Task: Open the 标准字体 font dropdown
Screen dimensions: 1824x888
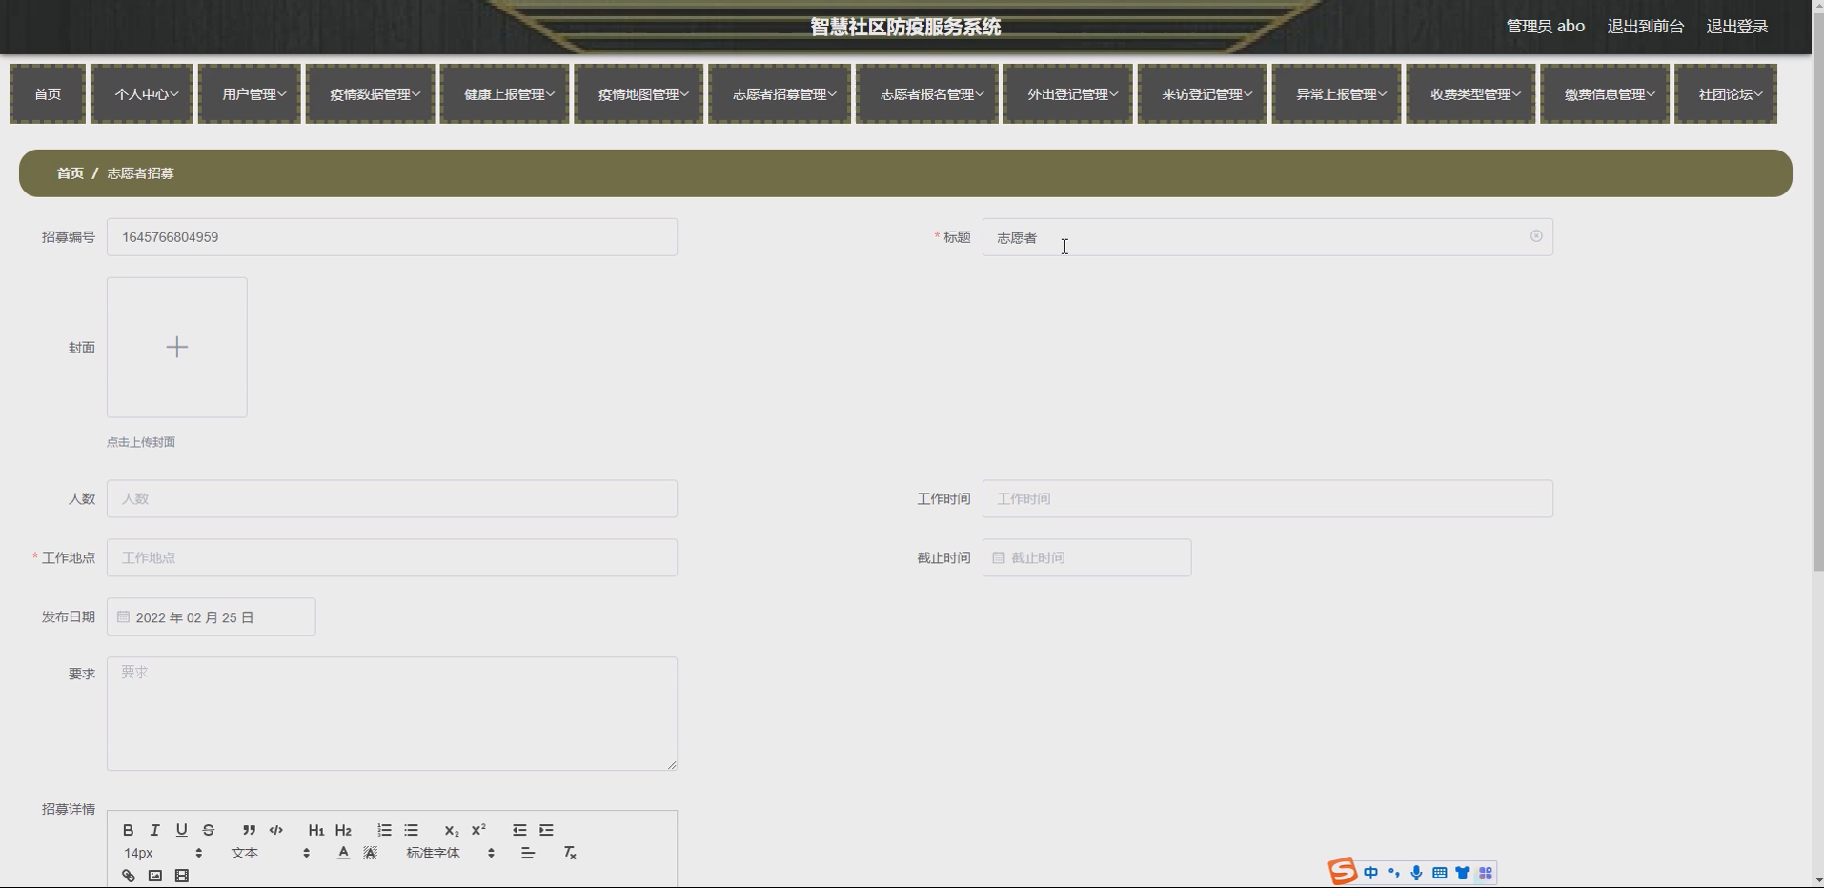Action: pyautogui.click(x=451, y=853)
